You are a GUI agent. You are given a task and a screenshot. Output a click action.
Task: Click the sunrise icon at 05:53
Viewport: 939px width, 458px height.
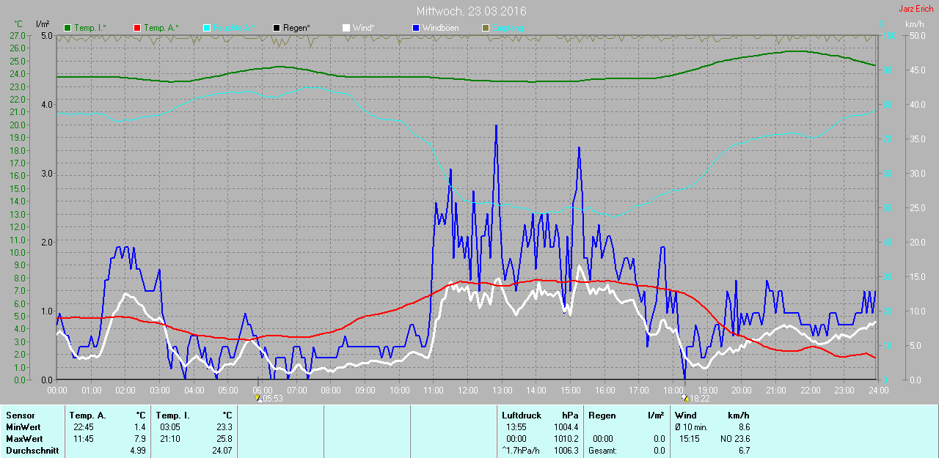[257, 399]
